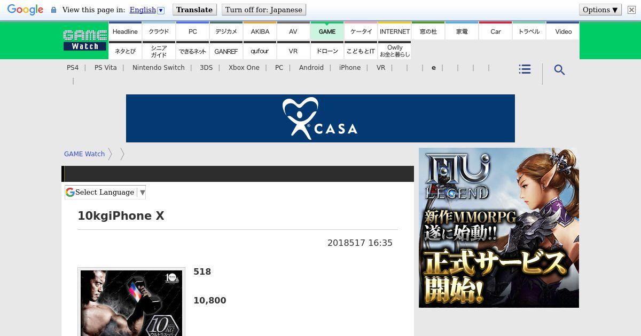
Task: Open the VR tab in site bar
Action: (x=293, y=51)
